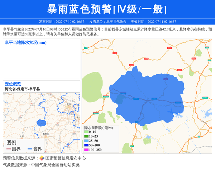Open the 阜平当地降水实况(mm) panel heading
The image size is (215, 169).
[26, 43]
